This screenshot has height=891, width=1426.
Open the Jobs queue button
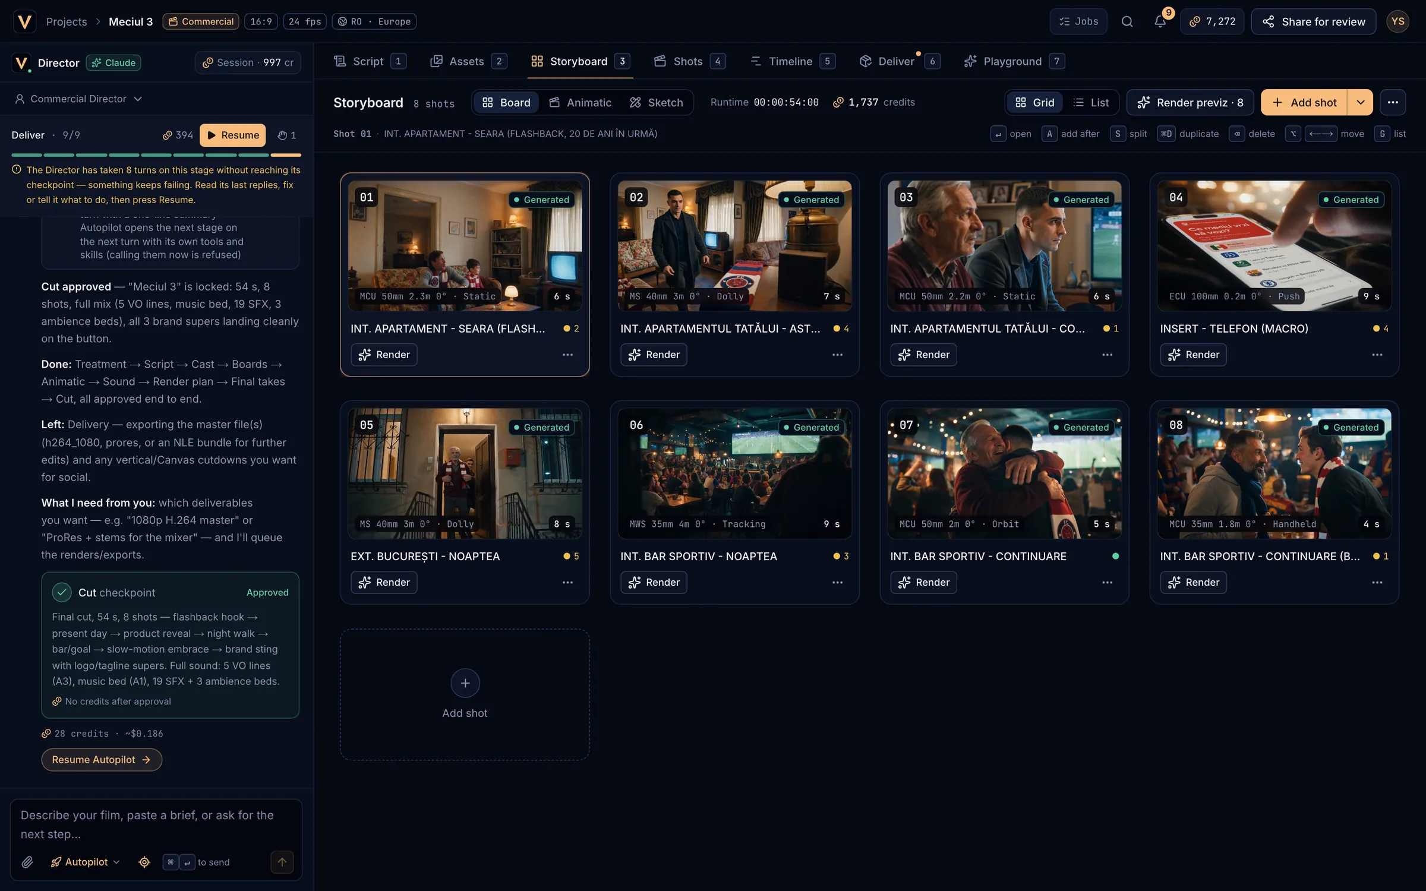point(1078,21)
